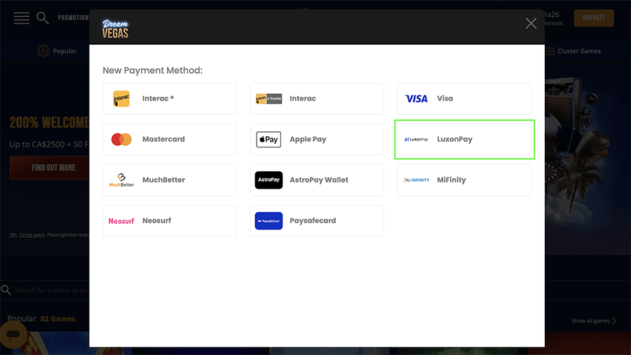631x355 pixels.
Task: Pick the Apple Pay label text
Action: (x=308, y=139)
